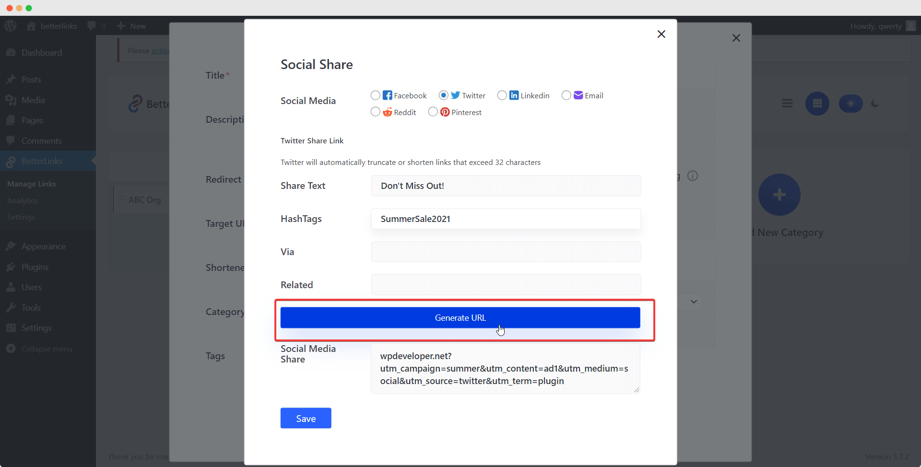Enable light mode via sun icon
Image resolution: width=921 pixels, height=467 pixels.
850,104
